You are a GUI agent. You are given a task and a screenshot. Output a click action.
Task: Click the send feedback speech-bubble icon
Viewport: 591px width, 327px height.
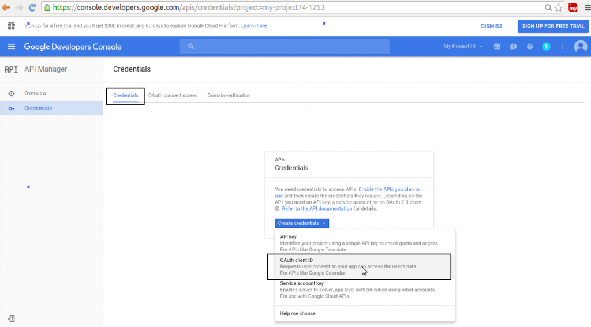tap(513, 47)
